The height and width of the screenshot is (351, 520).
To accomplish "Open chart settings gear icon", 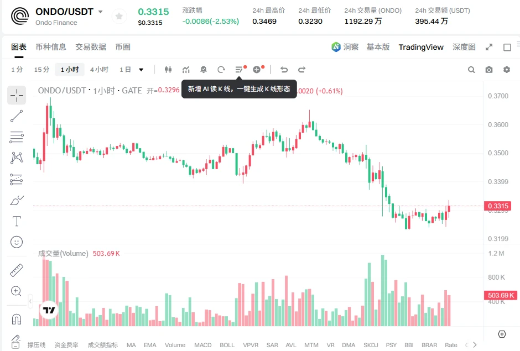I will pyautogui.click(x=506, y=70).
